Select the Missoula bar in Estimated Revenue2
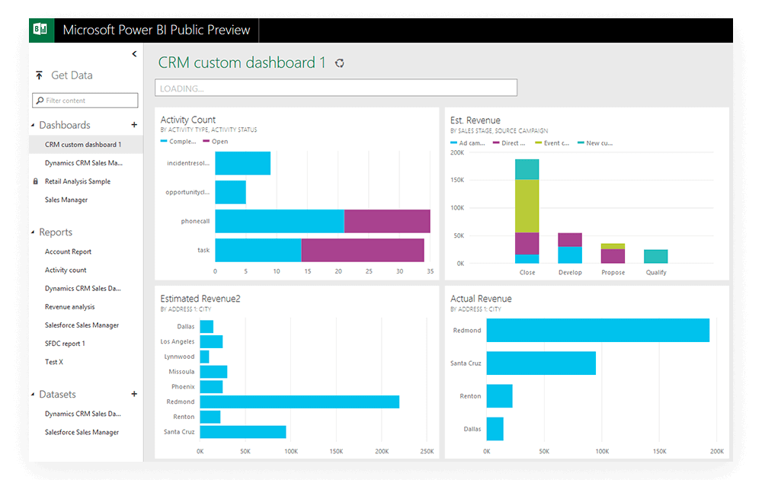Screen dimensions: 762x480 (x=213, y=372)
